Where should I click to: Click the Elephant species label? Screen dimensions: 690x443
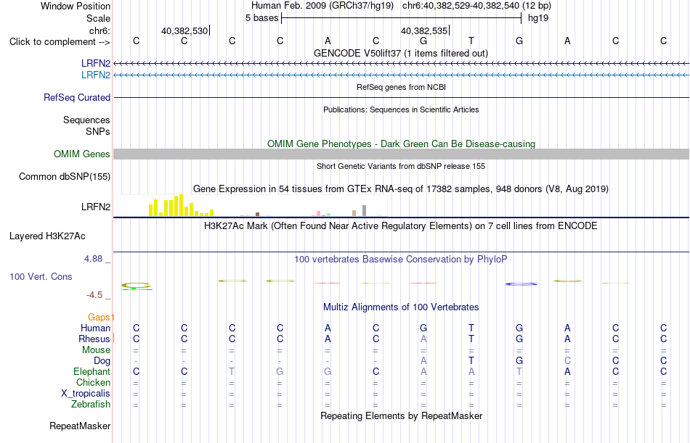coord(92,372)
